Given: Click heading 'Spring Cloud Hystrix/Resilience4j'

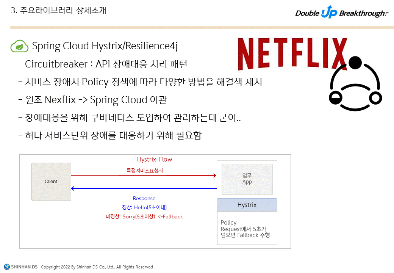Looking at the screenshot, I should pyautogui.click(x=105, y=46).
